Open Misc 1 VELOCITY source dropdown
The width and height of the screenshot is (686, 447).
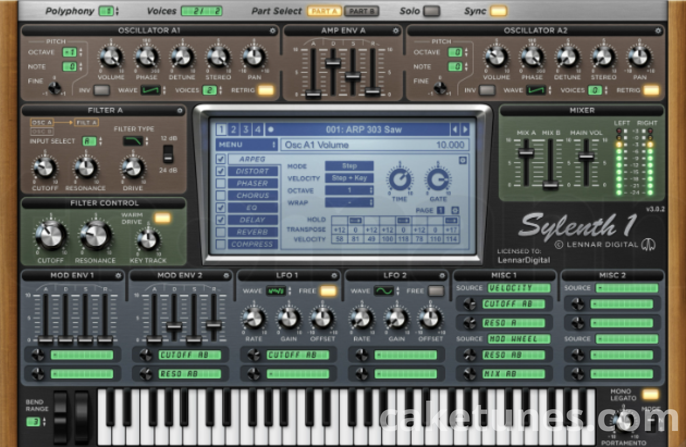click(519, 288)
